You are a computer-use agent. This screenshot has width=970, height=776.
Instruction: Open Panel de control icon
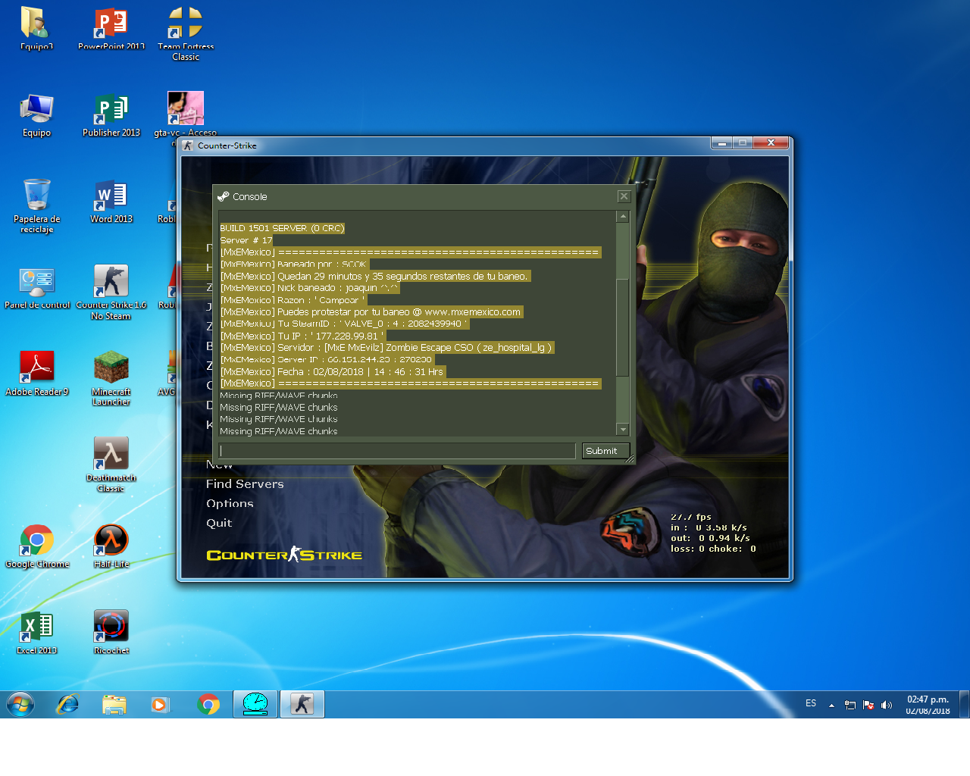pos(36,287)
